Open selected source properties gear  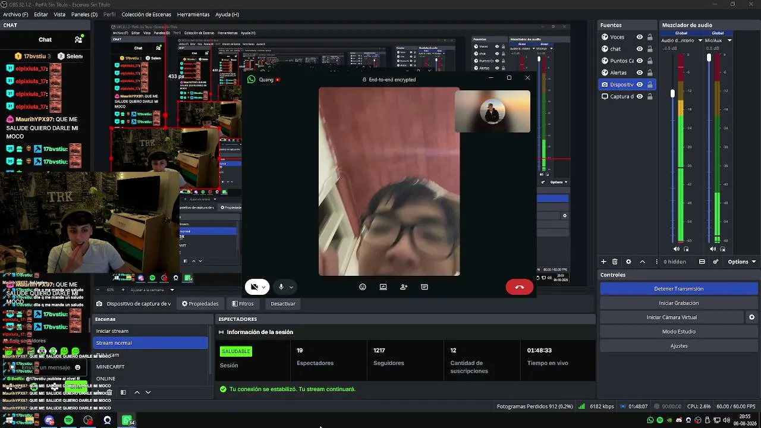[628, 262]
